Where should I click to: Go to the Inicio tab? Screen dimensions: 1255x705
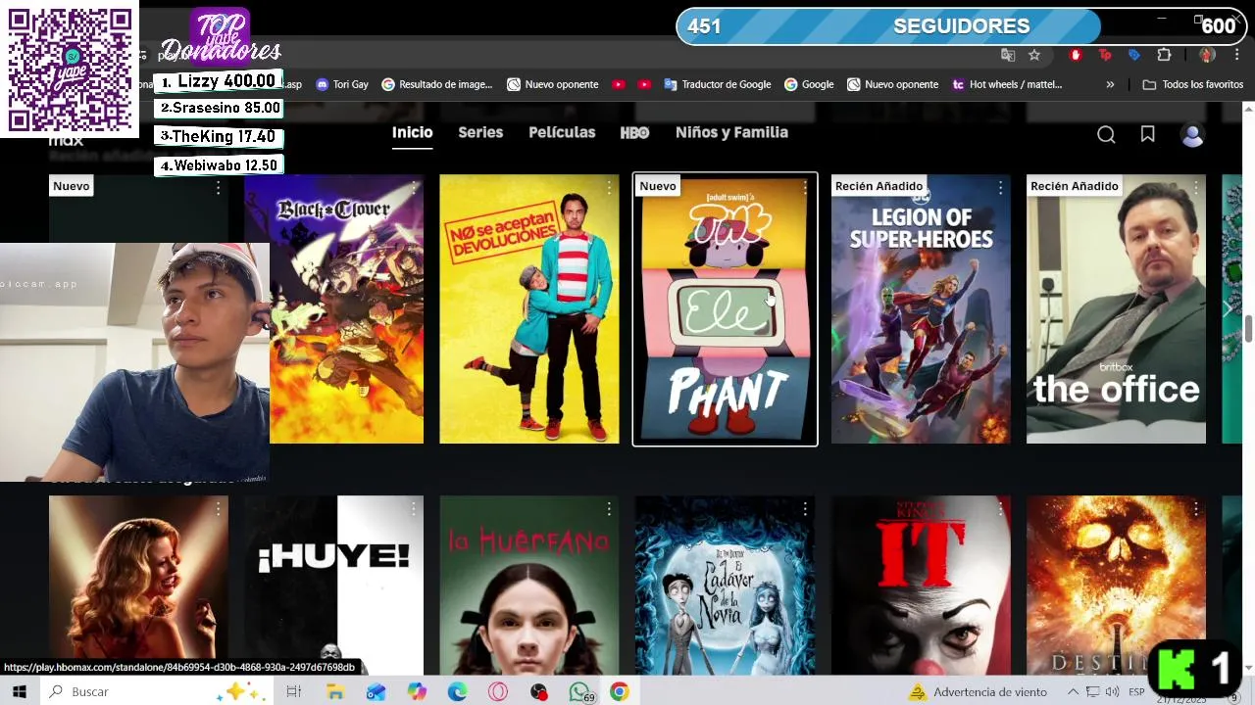(x=412, y=132)
